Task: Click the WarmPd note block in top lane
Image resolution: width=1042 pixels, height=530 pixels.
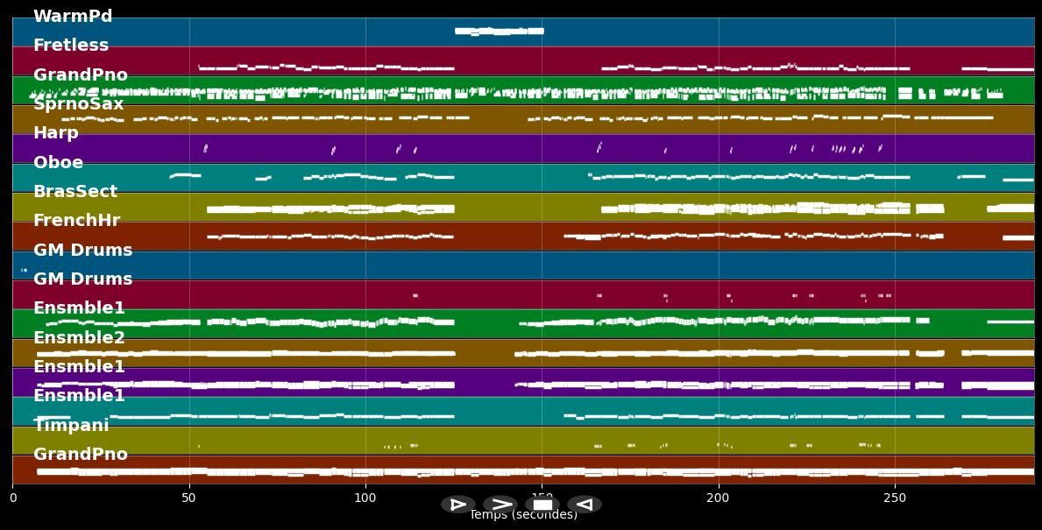Action: click(499, 31)
